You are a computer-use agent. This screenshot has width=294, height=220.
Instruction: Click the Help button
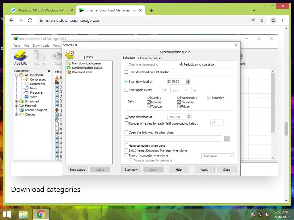tap(179, 170)
